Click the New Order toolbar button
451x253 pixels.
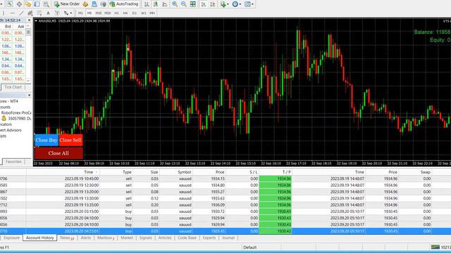(66, 4)
